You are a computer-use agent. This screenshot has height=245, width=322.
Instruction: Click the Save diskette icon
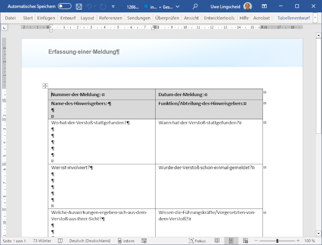(79, 6)
